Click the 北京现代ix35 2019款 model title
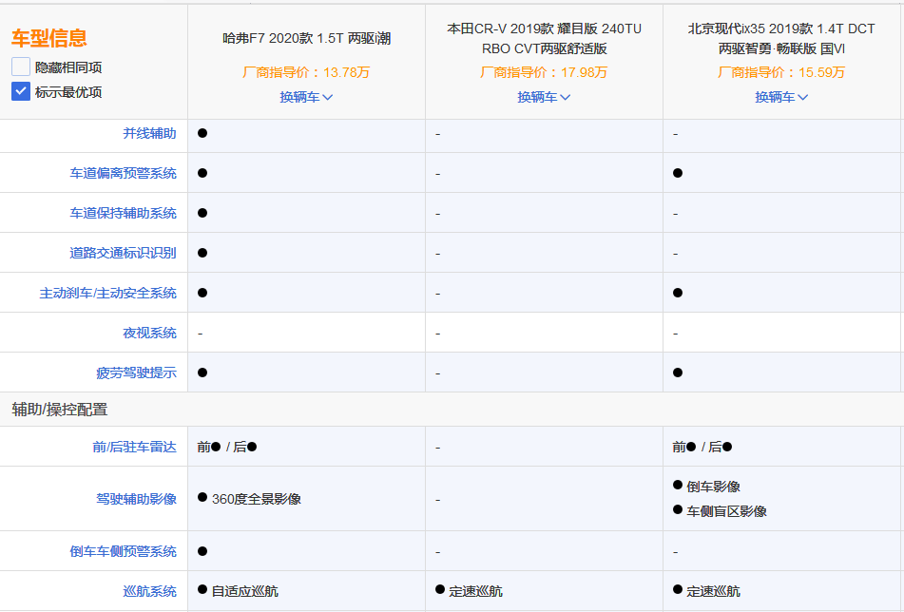 (x=781, y=39)
